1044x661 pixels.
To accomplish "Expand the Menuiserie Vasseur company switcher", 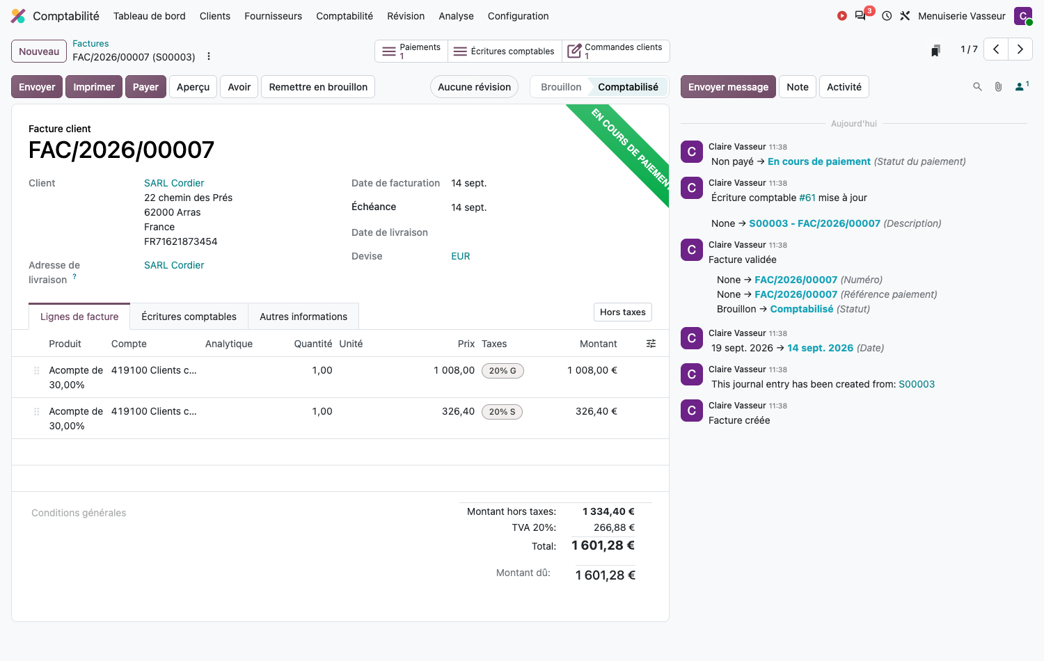I will click(x=962, y=16).
